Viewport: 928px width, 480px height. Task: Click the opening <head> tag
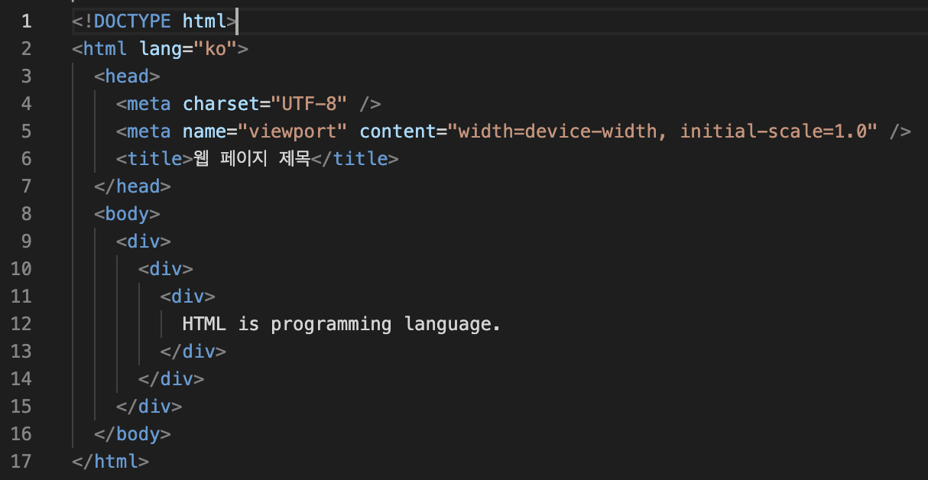click(127, 76)
